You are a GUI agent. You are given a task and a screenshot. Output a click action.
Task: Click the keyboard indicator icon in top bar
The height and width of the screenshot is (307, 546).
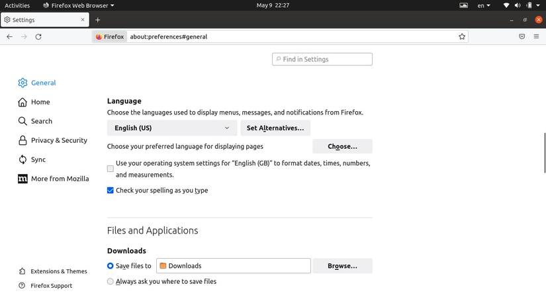point(463,5)
